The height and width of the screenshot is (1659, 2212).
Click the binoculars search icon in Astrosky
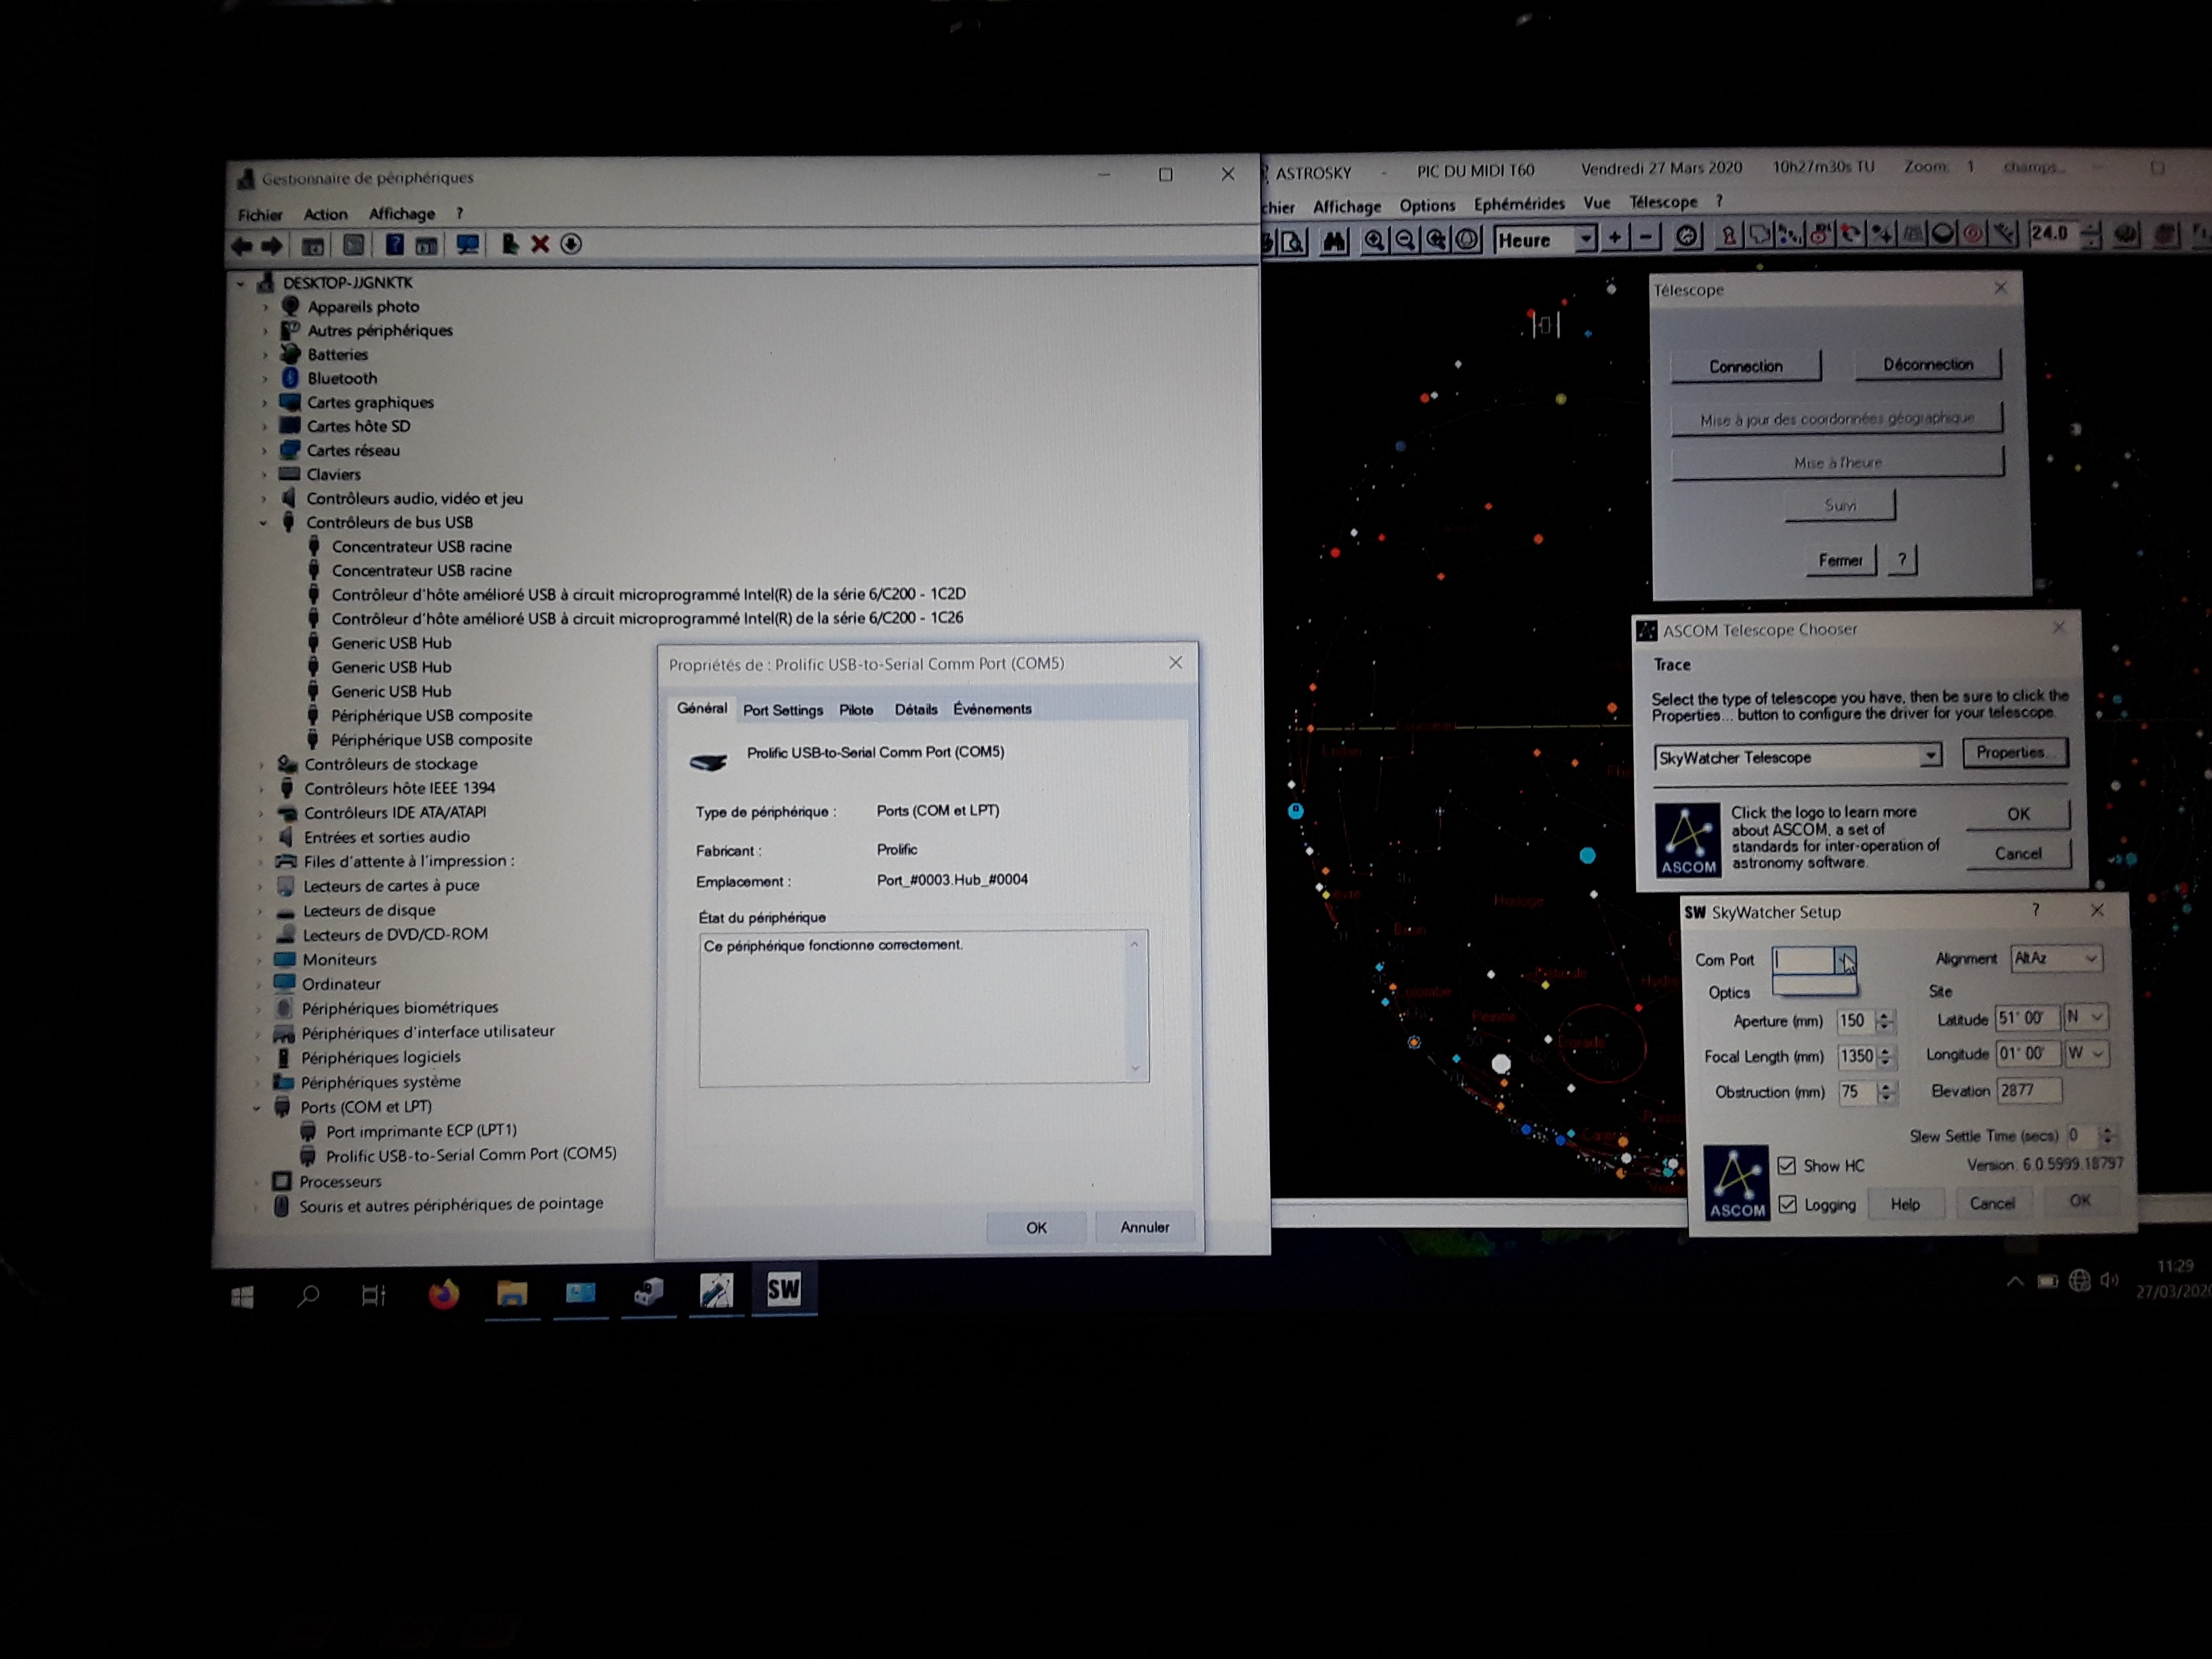point(1334,241)
